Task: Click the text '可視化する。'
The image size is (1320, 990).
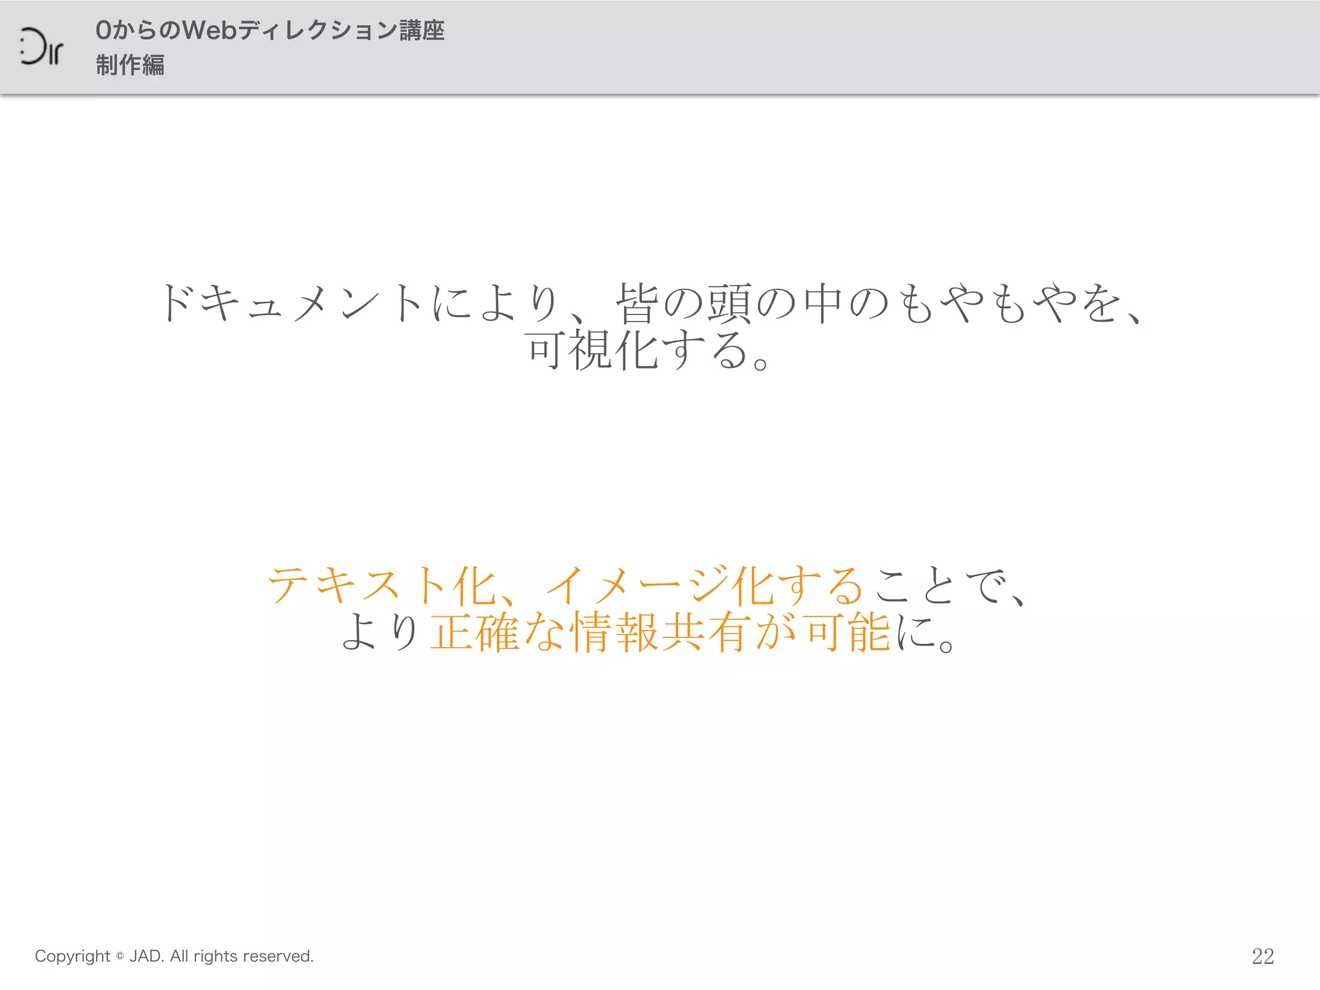Action: pos(647,350)
